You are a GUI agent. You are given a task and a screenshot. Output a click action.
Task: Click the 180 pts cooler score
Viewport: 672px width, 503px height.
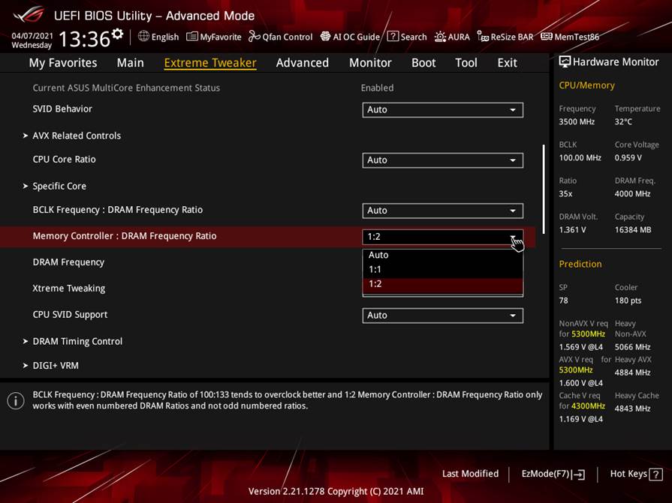coord(628,301)
